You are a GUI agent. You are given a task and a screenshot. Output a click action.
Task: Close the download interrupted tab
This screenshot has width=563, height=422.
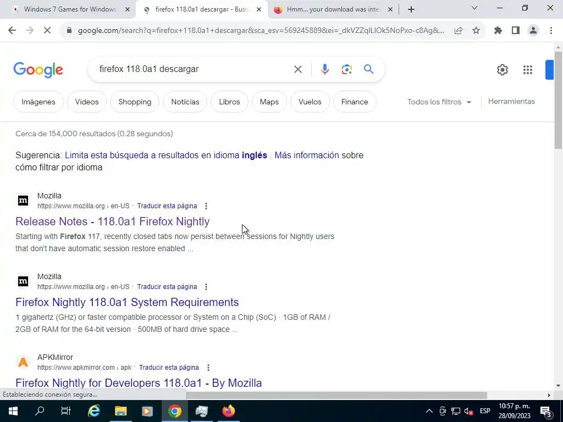tap(391, 10)
